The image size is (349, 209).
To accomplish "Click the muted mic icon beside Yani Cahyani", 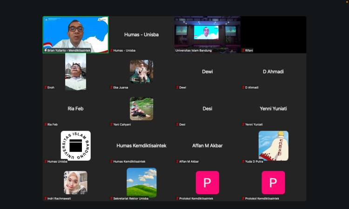I will [111, 124].
